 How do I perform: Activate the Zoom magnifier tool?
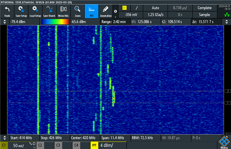(78, 11)
